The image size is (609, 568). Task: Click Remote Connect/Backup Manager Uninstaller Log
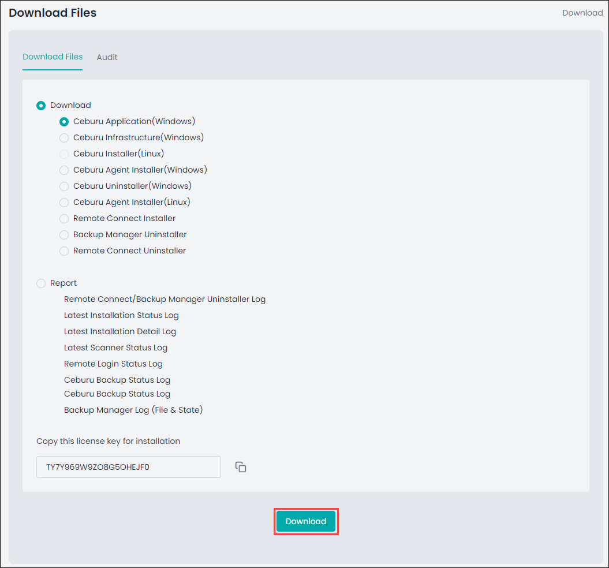point(165,299)
